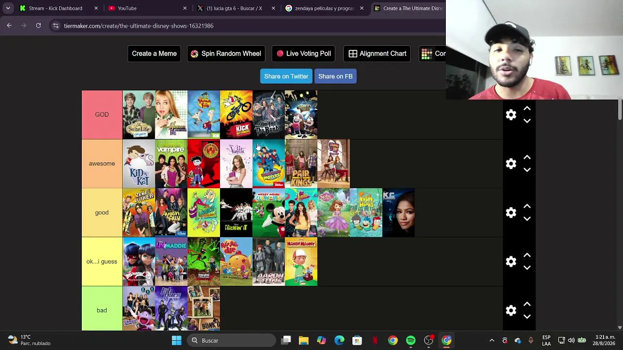
Task: Start a Live Voting Poll
Action: point(304,53)
